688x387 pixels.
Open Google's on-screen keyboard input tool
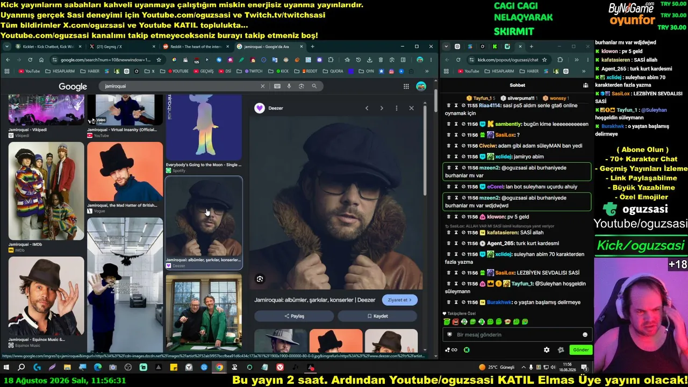pyautogui.click(x=277, y=86)
